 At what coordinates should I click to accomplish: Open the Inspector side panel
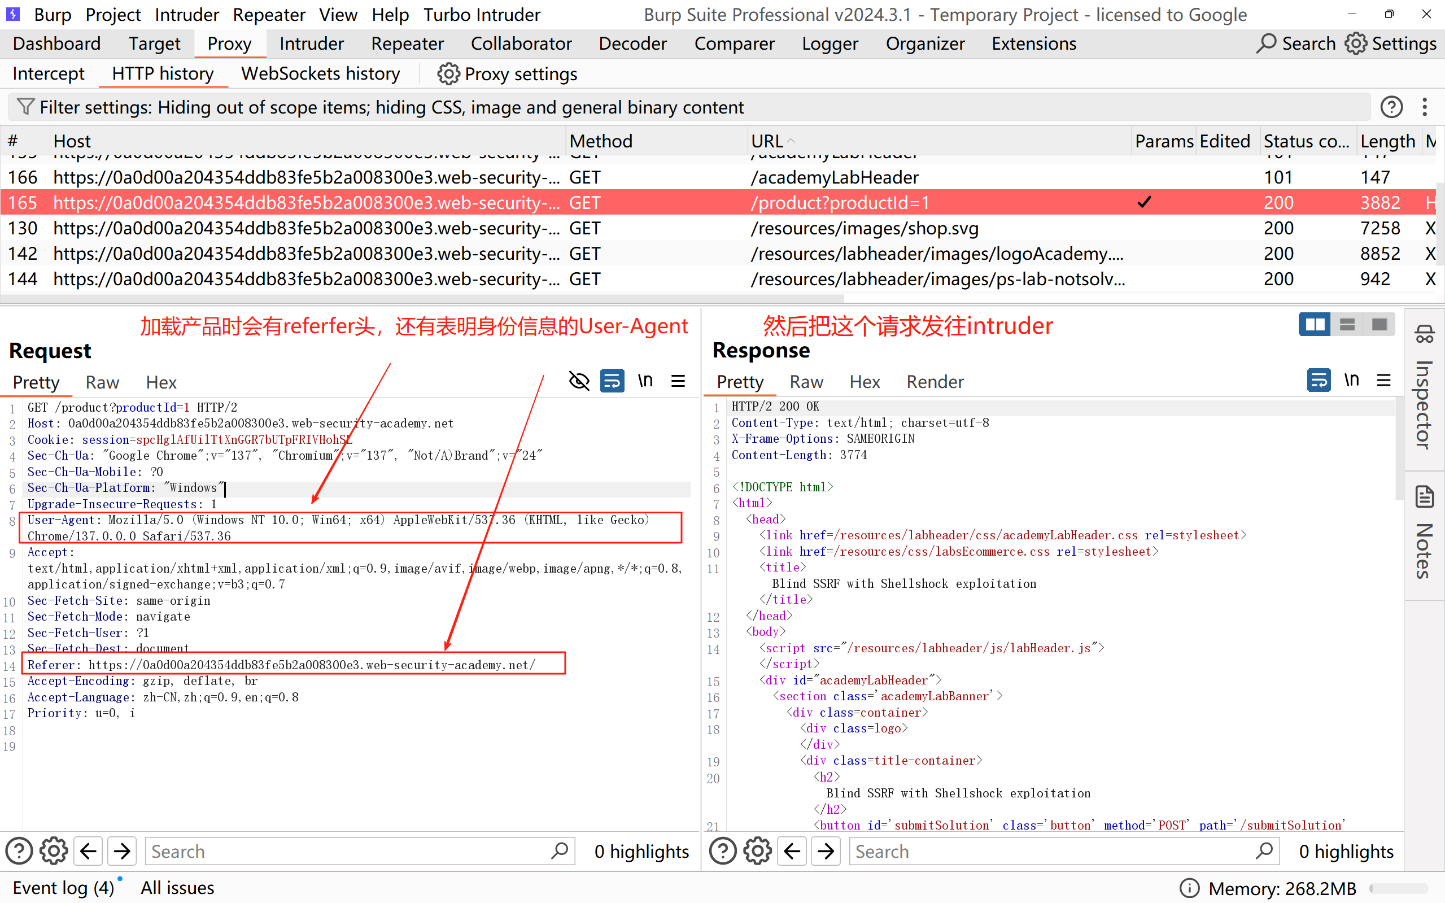click(x=1424, y=388)
